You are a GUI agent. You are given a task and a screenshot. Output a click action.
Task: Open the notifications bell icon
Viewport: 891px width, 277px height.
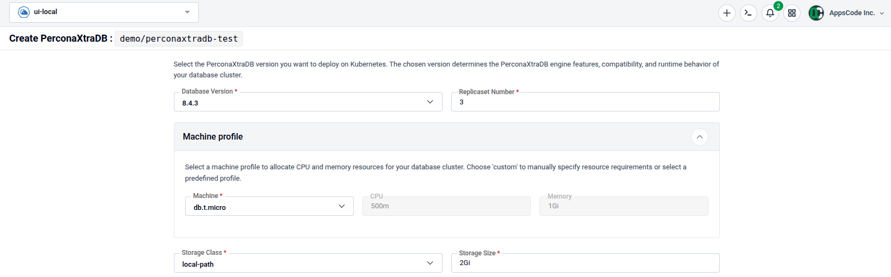tap(770, 13)
